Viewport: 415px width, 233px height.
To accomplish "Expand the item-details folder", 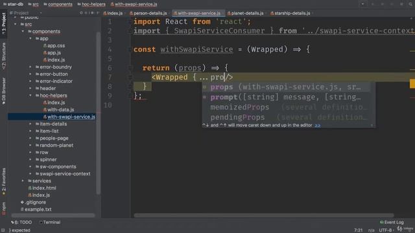I will [x=30, y=124].
